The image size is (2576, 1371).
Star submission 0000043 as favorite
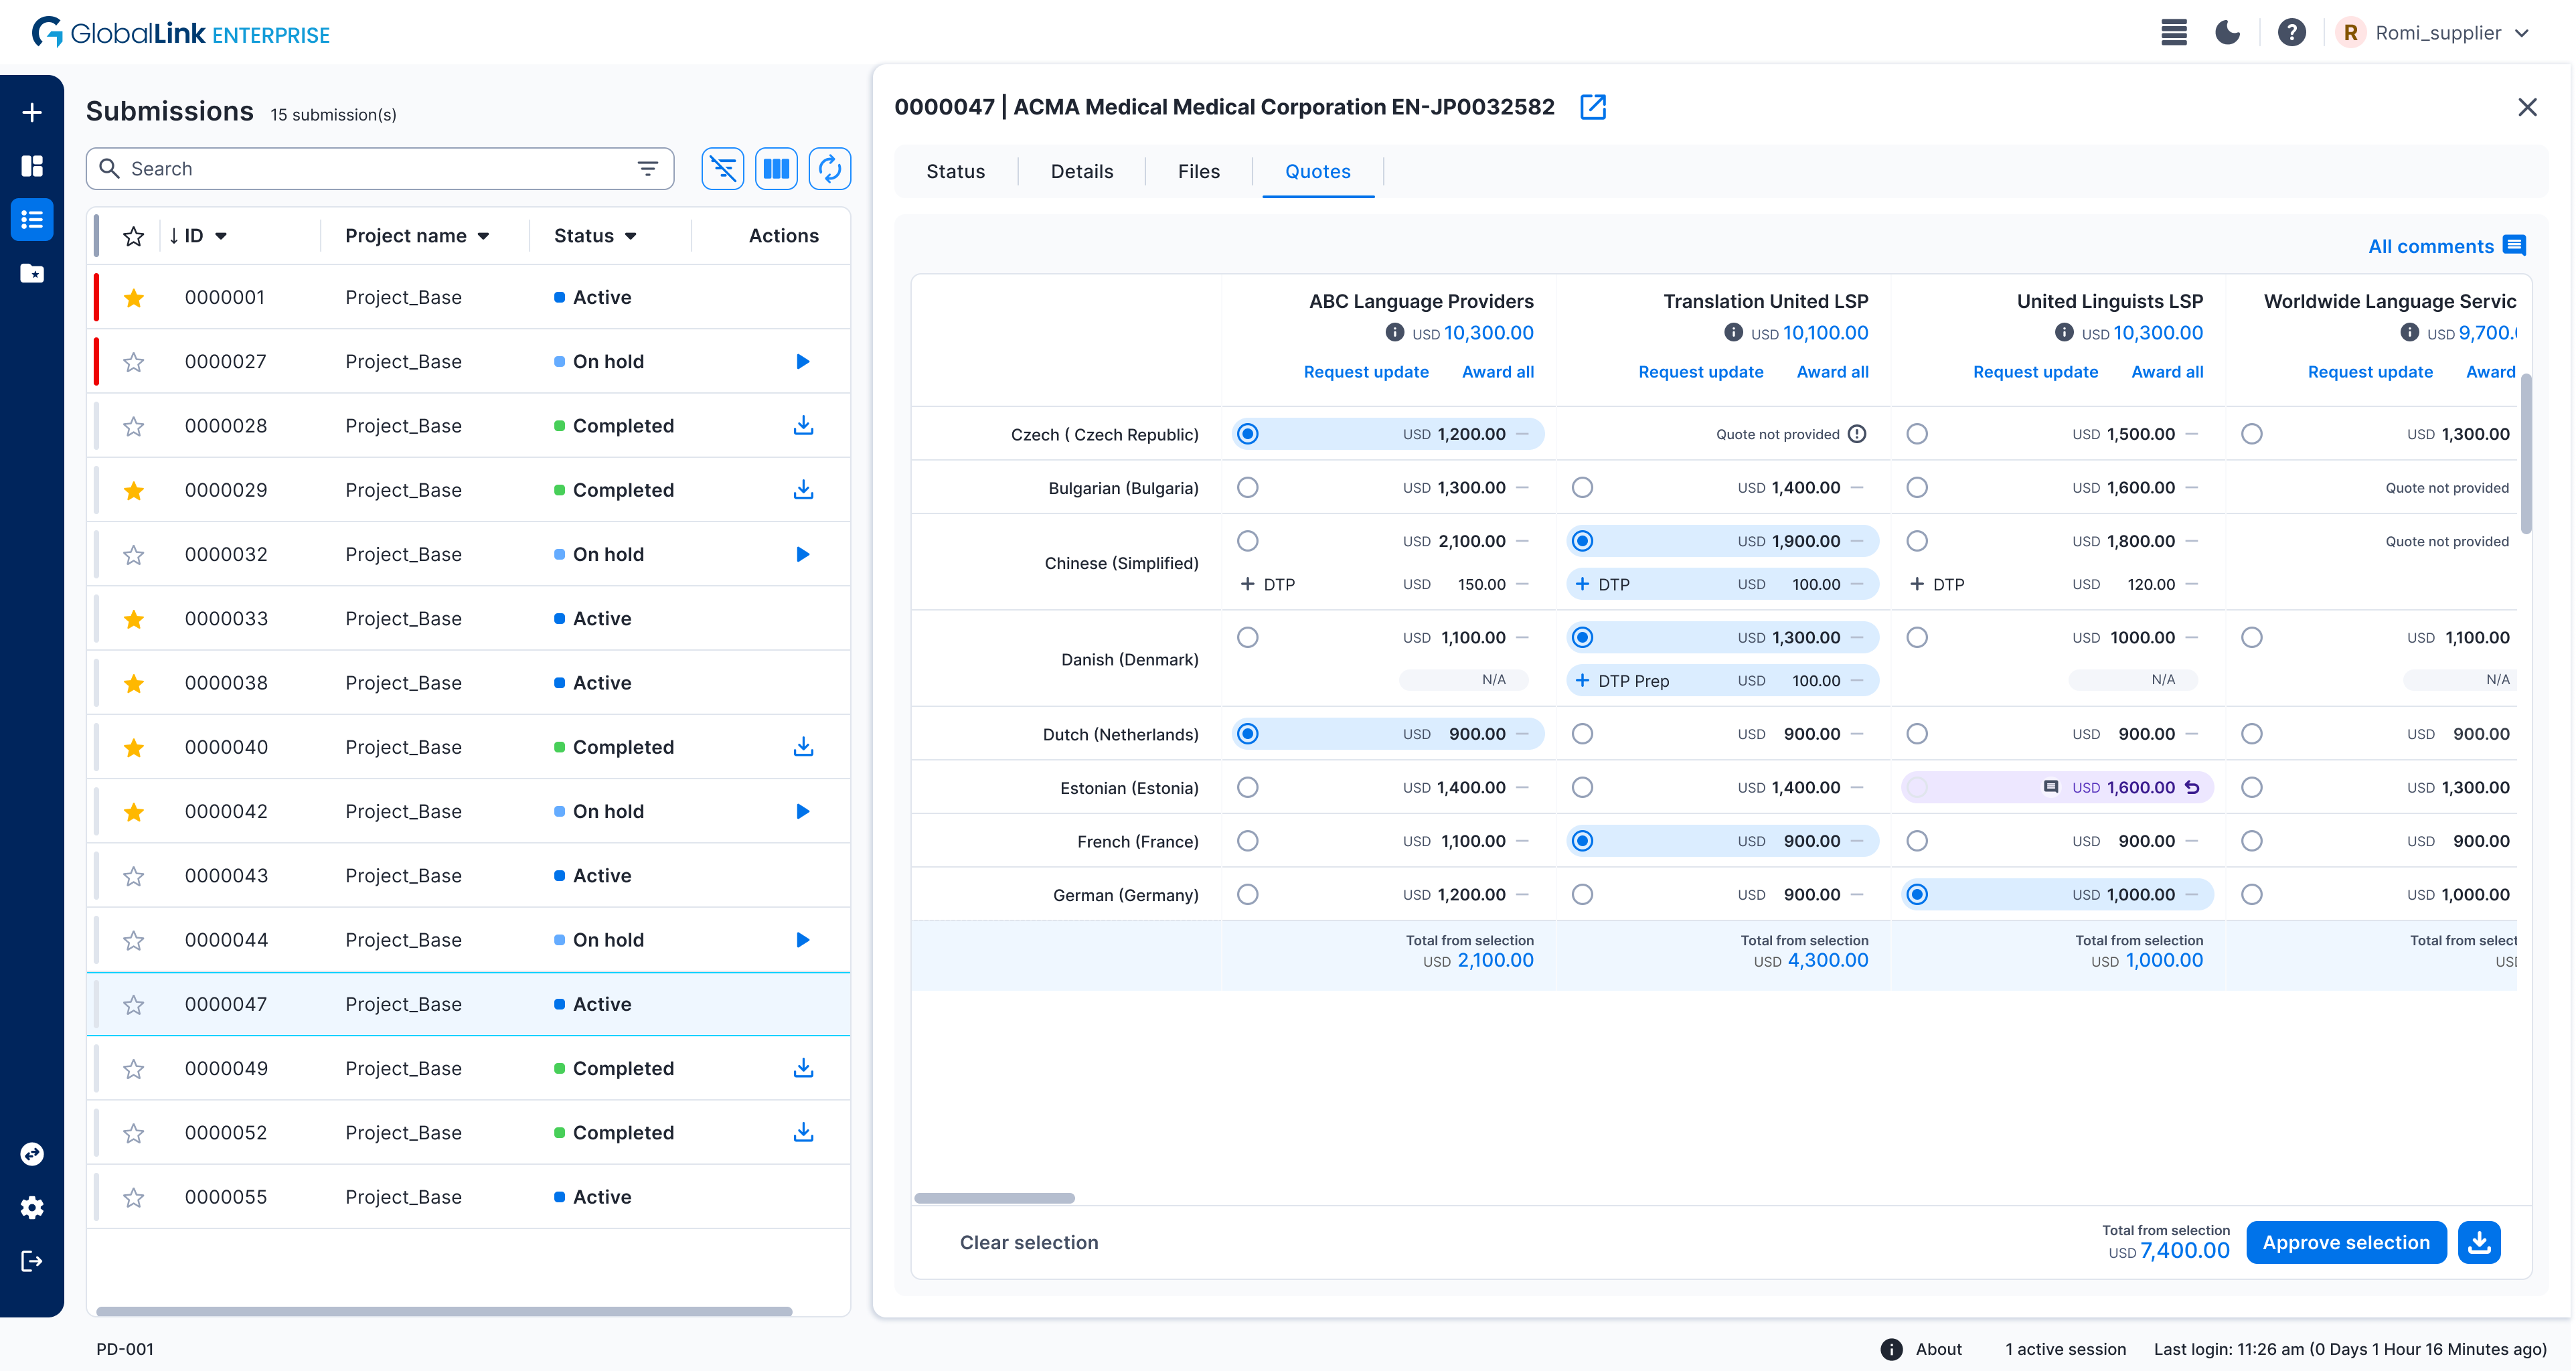(x=133, y=876)
